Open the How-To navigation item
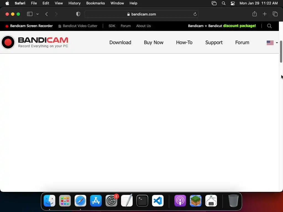This screenshot has height=212, width=283. click(x=184, y=42)
